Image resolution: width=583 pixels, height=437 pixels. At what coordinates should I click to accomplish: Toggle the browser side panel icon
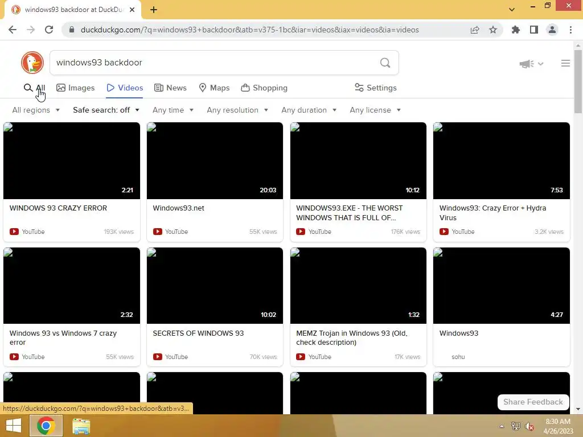coord(534,30)
